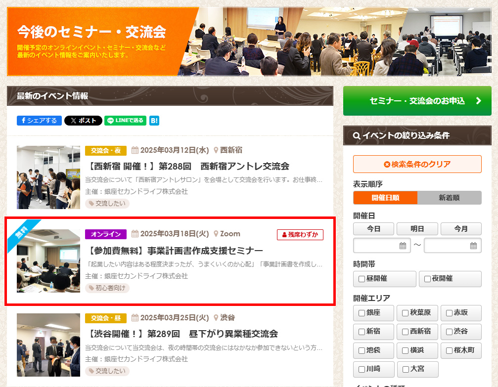Select 開催日順 sort tab
The width and height of the screenshot is (498, 387).
(385, 198)
